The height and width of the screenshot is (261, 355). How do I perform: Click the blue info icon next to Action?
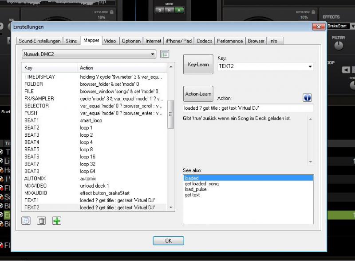307,98
